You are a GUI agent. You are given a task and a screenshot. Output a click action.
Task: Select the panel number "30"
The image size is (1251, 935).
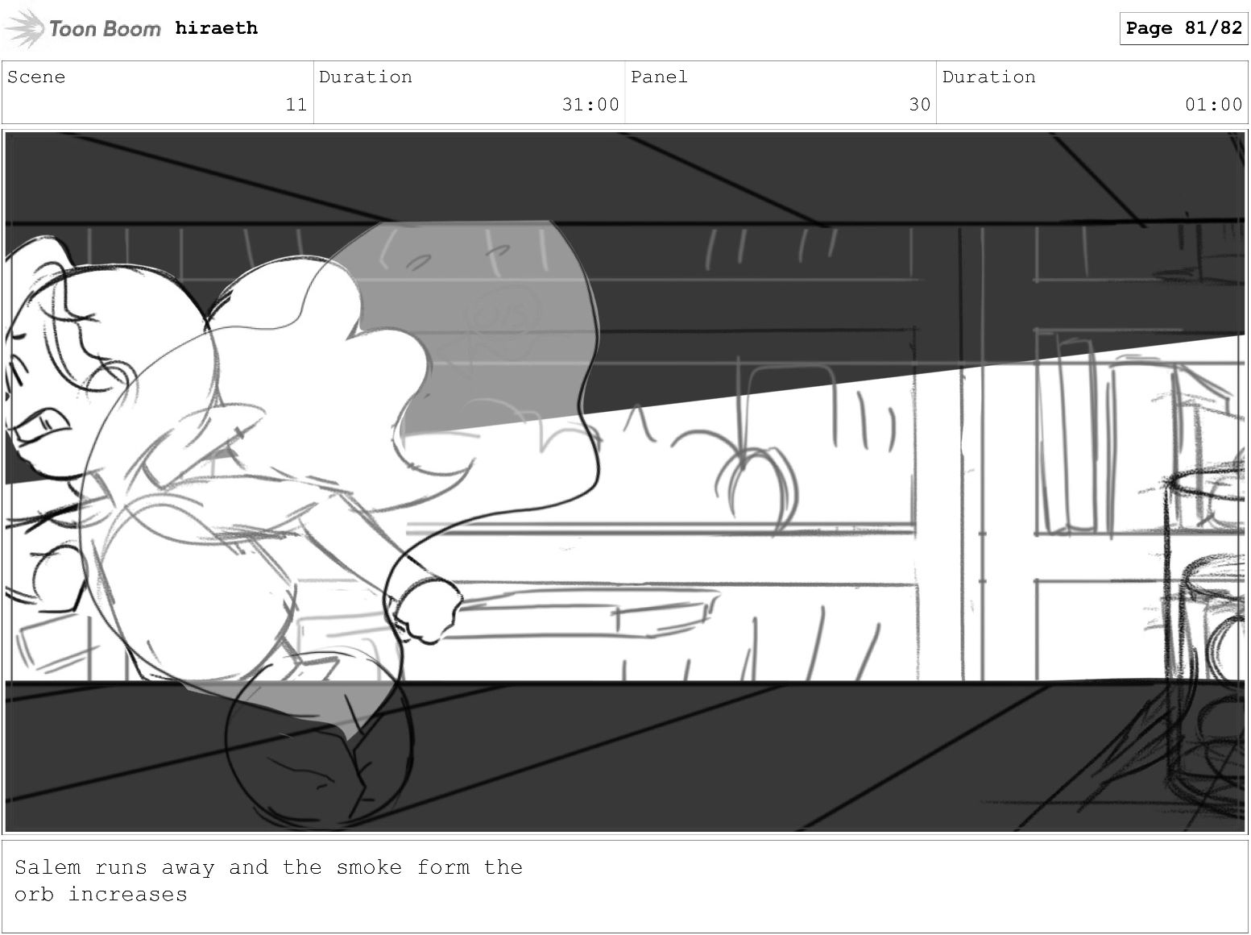920,105
